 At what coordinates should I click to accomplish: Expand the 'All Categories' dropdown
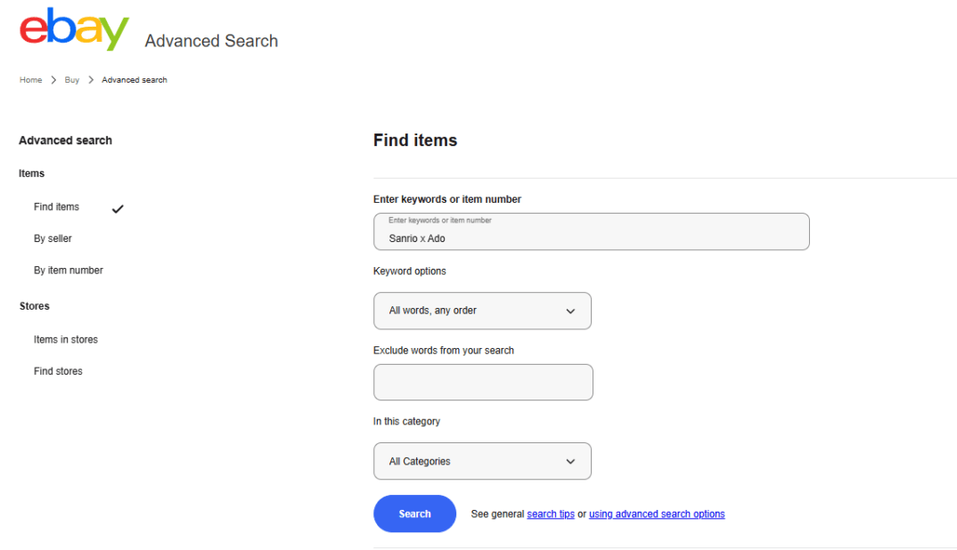pyautogui.click(x=481, y=461)
